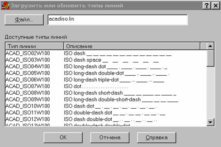221x147 pixels.
Task: Click the vertical scrollbar thumb
Action: pos(210,58)
